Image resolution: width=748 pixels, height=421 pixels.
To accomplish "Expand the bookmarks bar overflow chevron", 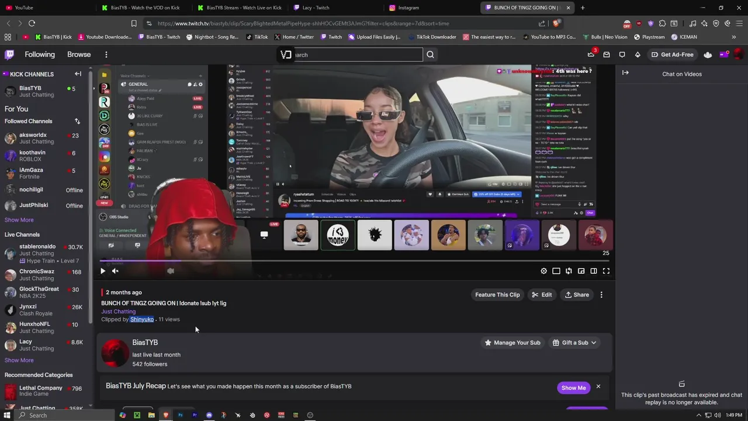I will 734,37.
